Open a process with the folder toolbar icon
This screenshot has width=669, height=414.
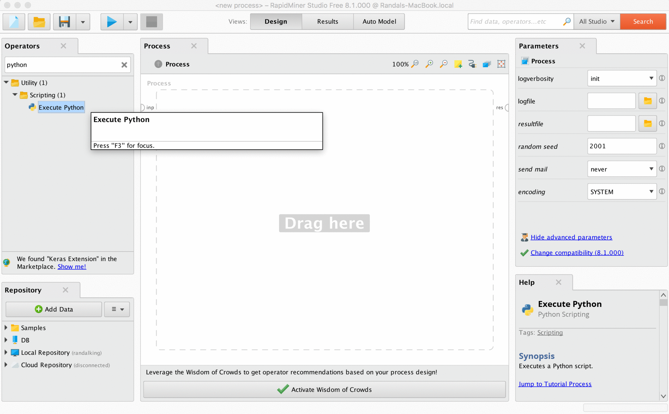(39, 22)
